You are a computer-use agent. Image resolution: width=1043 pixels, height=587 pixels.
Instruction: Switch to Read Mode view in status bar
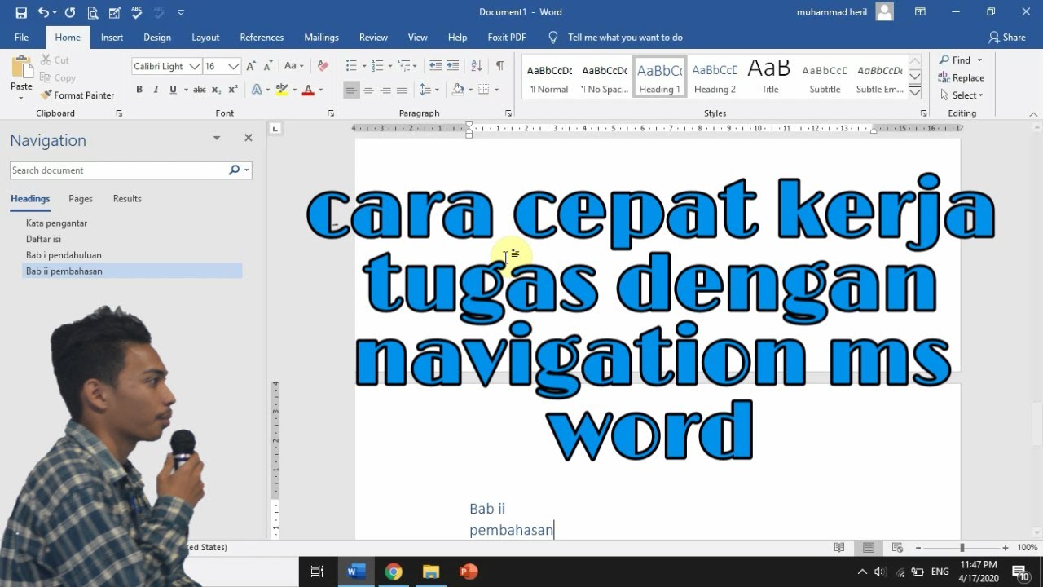839,548
